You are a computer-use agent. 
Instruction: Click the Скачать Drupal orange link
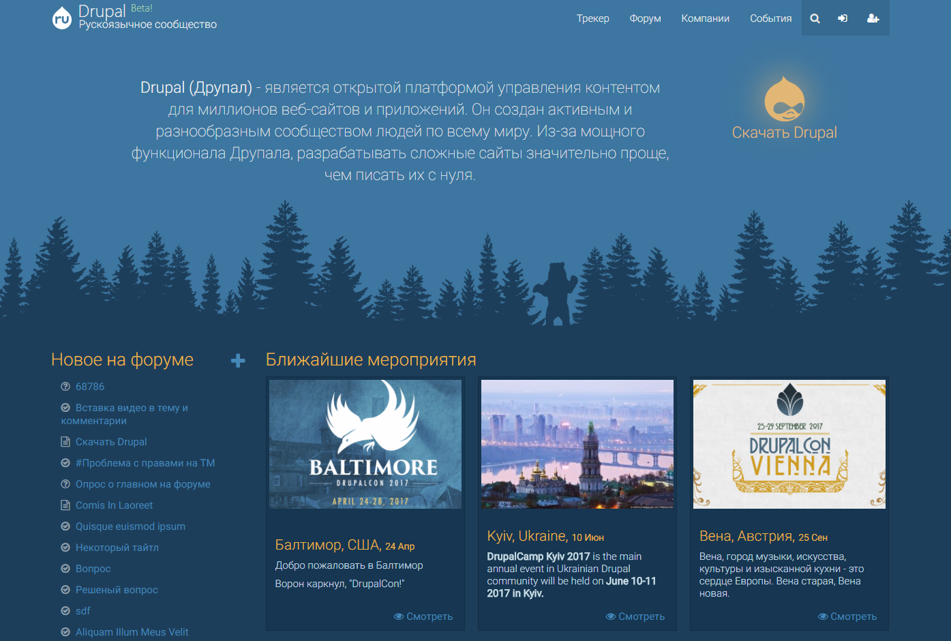(785, 132)
